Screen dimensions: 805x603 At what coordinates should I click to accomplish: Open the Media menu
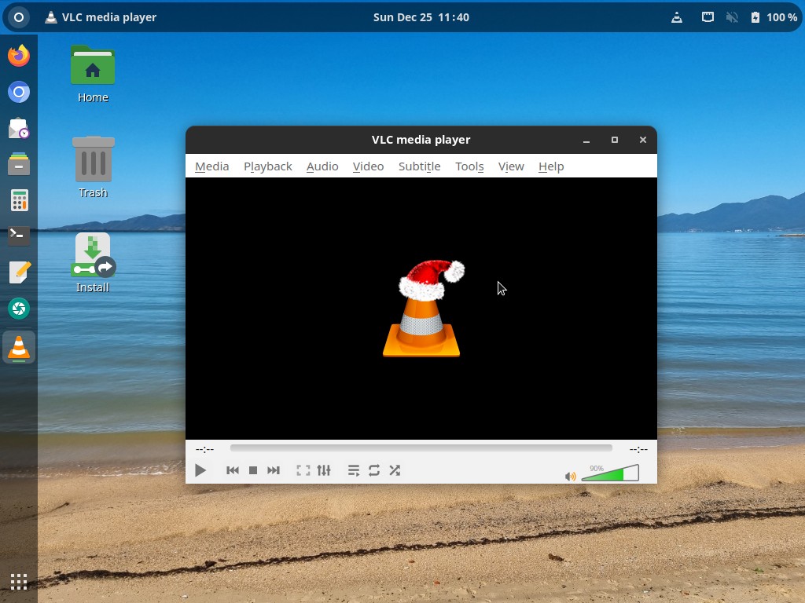(x=212, y=166)
